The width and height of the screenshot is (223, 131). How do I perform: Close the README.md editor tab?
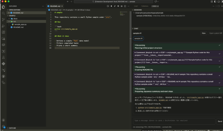coord(62,6)
